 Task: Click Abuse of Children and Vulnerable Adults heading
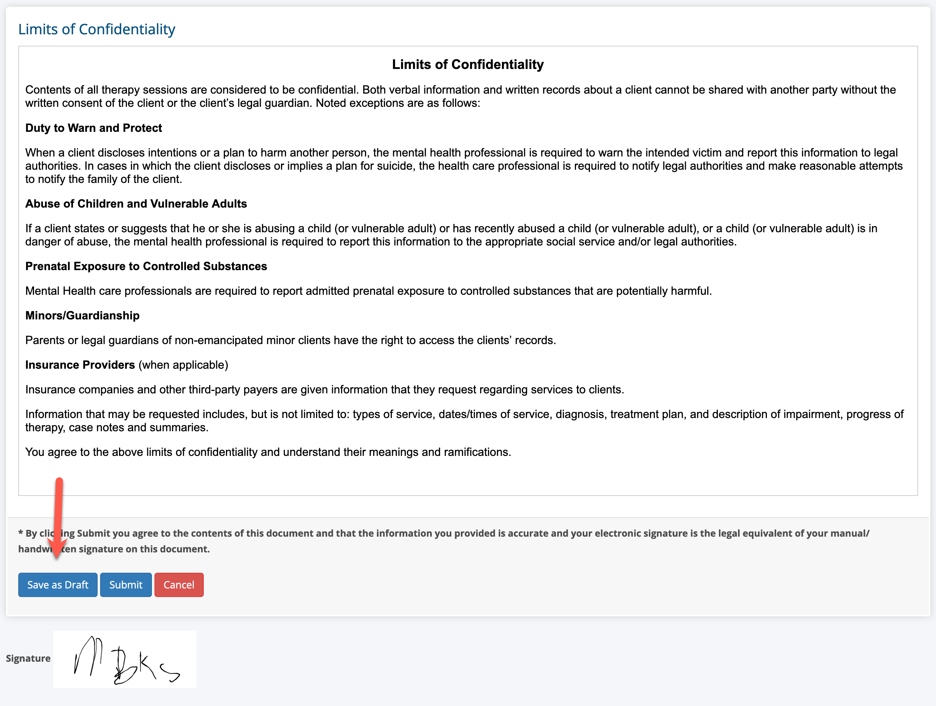tap(136, 203)
